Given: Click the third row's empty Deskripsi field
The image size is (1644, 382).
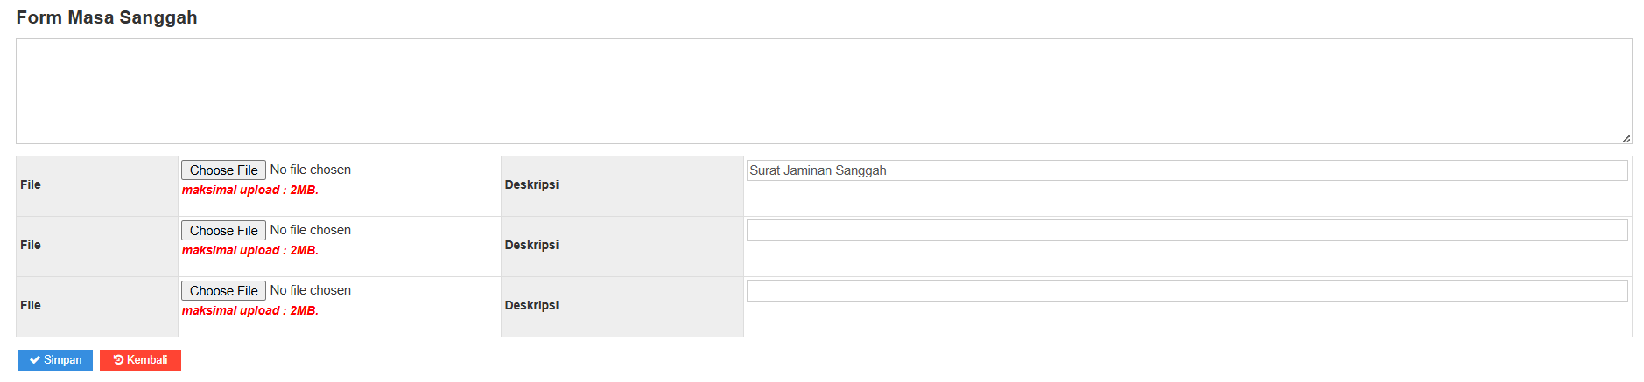Looking at the screenshot, I should pos(1186,291).
